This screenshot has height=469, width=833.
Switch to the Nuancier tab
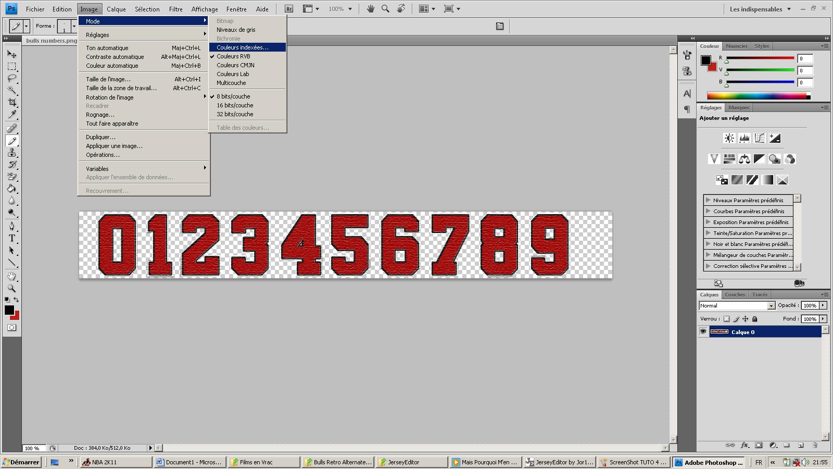(736, 46)
